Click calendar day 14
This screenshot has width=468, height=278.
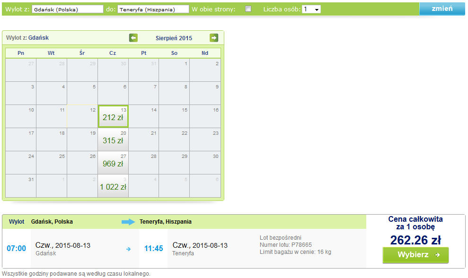coord(143,116)
